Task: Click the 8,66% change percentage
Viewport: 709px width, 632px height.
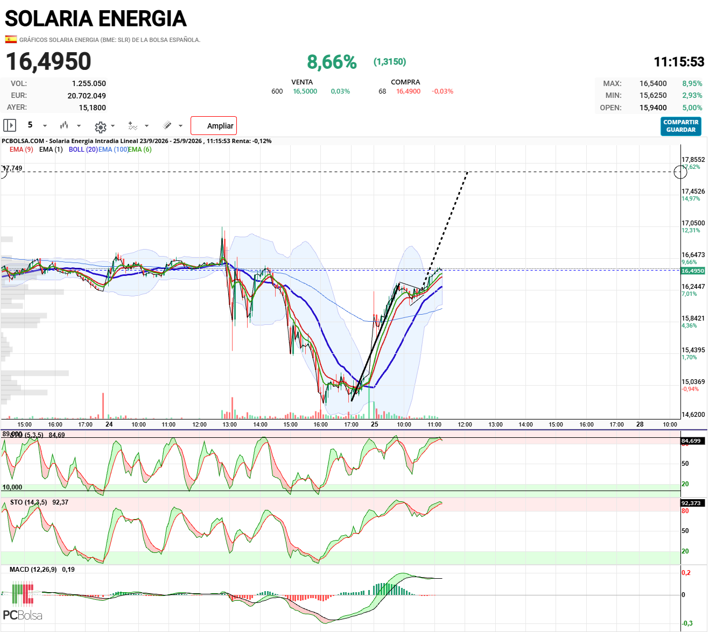Action: point(332,62)
